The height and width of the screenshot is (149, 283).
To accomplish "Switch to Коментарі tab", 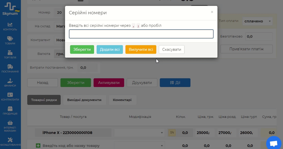I will (122, 100).
